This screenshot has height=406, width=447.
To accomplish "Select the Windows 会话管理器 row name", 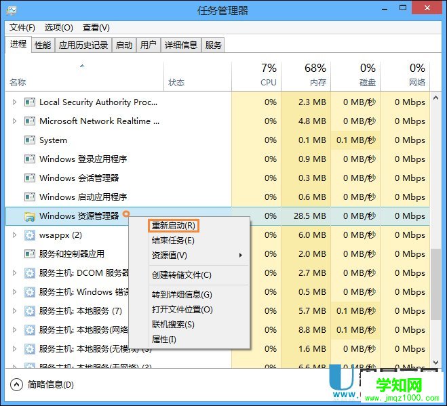I will (x=79, y=178).
